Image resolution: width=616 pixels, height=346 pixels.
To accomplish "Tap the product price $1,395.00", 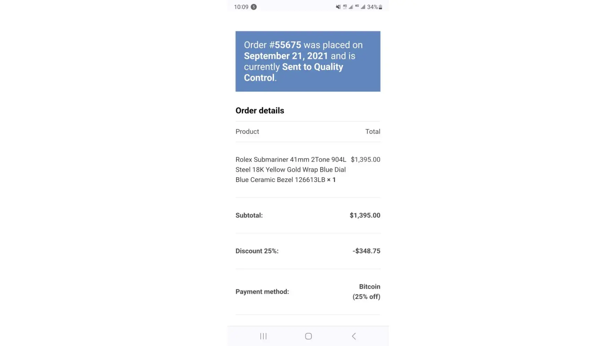I will (365, 160).
